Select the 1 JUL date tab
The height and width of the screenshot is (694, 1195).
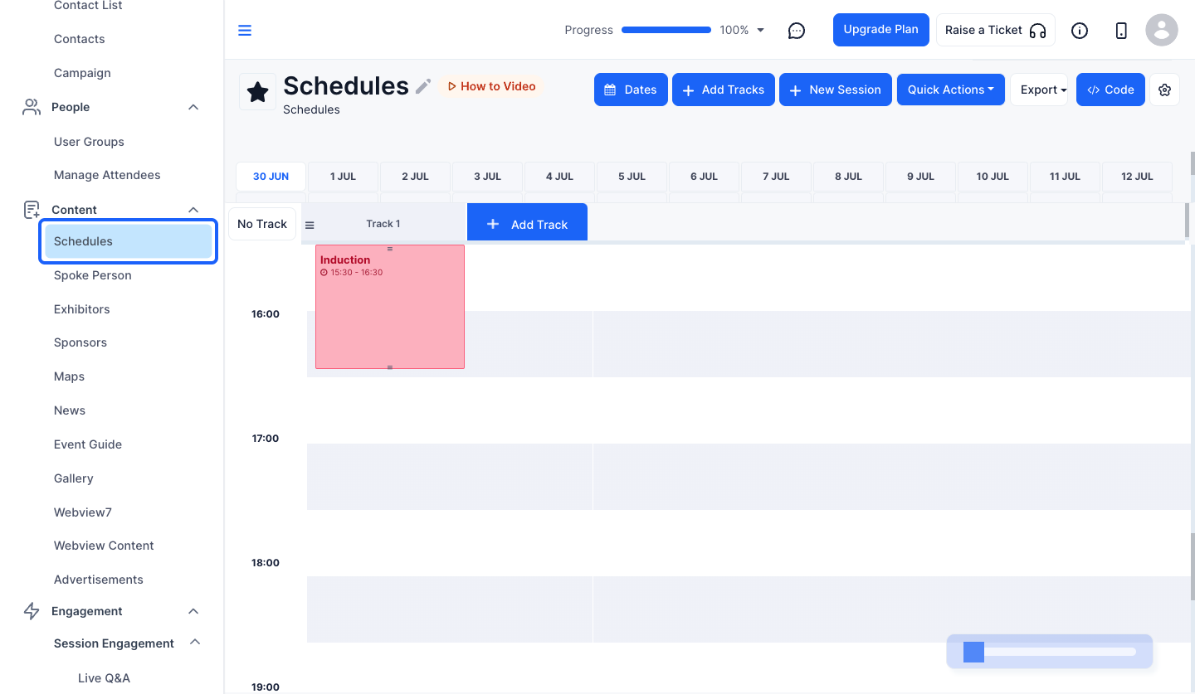(344, 177)
